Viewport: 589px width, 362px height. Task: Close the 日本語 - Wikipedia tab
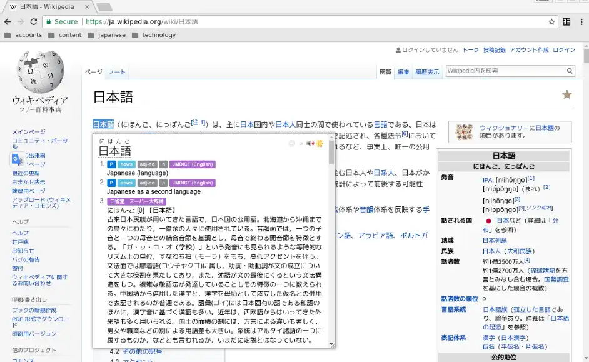[x=87, y=7]
